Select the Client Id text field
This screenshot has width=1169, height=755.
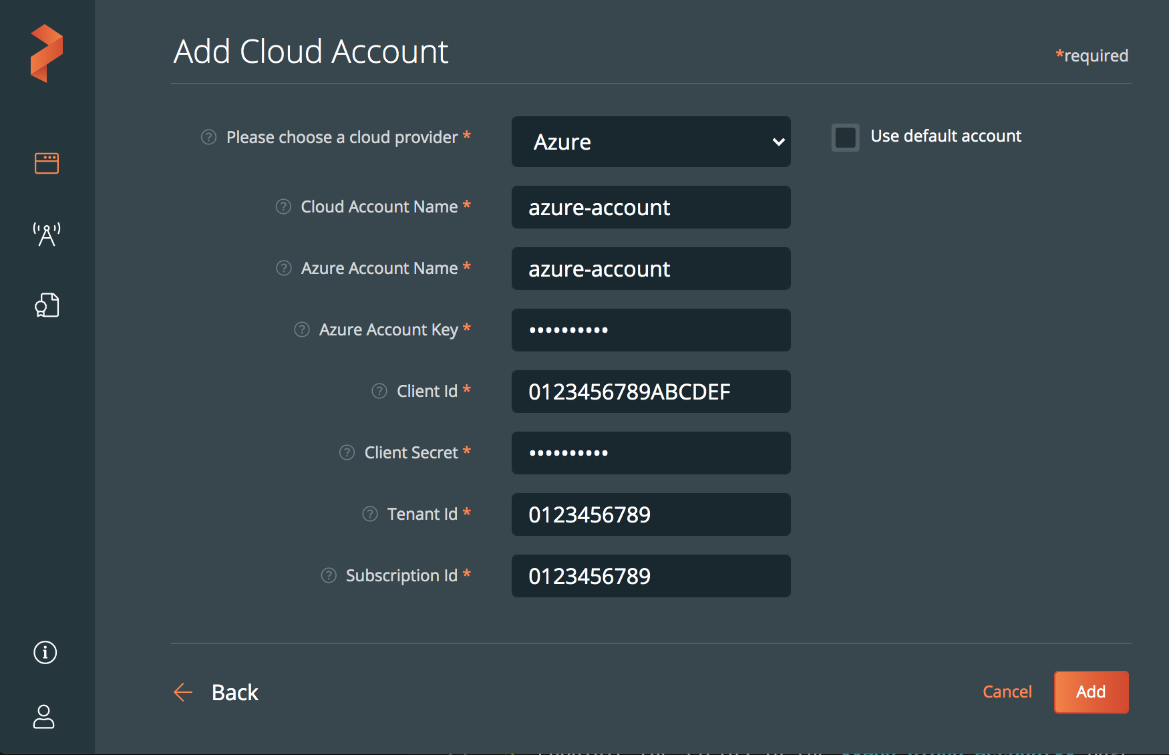pos(651,392)
